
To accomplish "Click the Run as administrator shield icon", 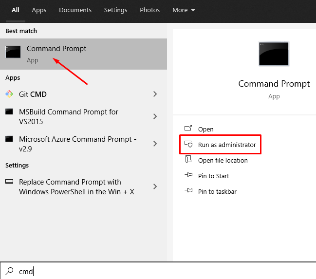I will (x=188, y=145).
